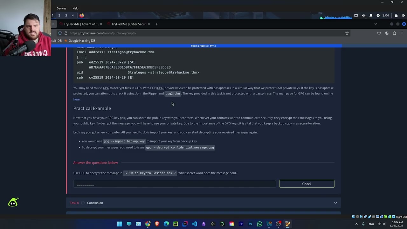Click Kali panel volume speaker icon
Image resolution: width=407 pixels, height=229 pixels.
click(x=363, y=15)
